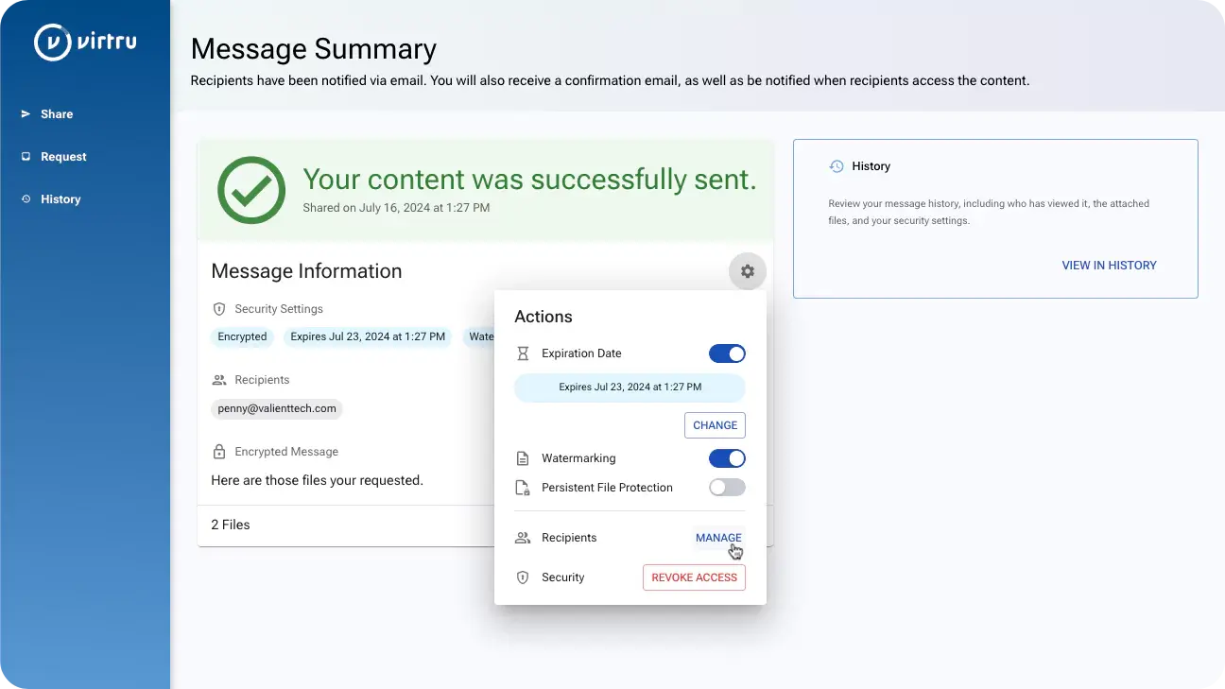Click the expiration date pill in Actions
1225x689 pixels.
click(x=630, y=388)
